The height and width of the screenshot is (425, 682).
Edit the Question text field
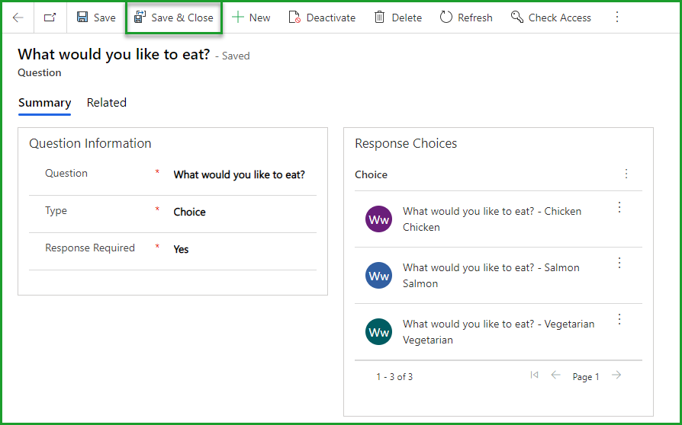tap(239, 174)
